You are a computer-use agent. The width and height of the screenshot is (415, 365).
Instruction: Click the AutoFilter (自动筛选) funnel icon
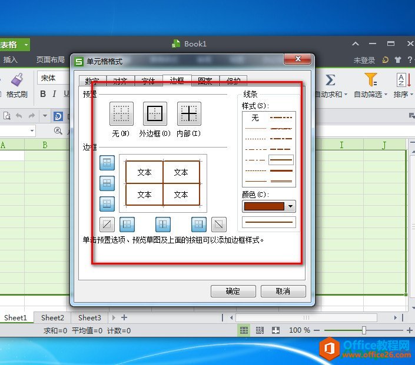[370, 80]
